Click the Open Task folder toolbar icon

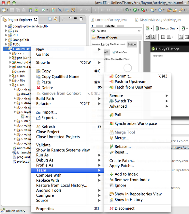pyautogui.click(x=175, y=10)
